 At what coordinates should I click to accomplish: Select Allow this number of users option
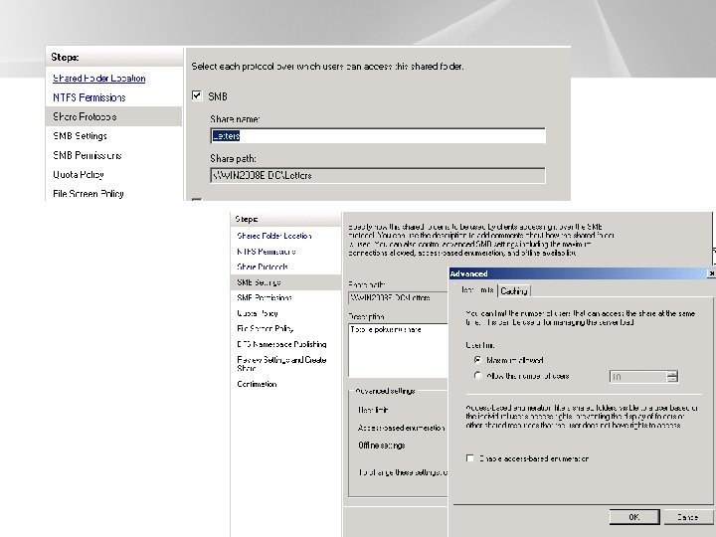pyautogui.click(x=478, y=376)
